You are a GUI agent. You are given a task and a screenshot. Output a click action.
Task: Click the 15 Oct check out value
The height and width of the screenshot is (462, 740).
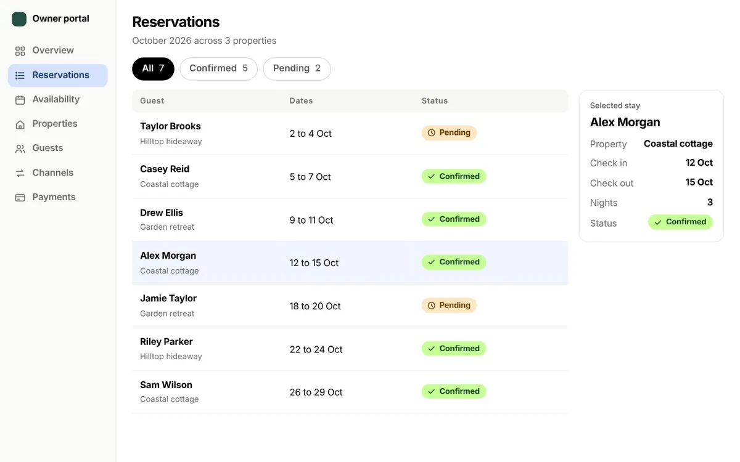(x=699, y=182)
